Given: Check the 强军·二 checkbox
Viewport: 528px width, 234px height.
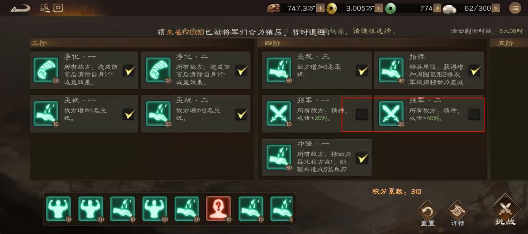Looking at the screenshot, I should 474,114.
